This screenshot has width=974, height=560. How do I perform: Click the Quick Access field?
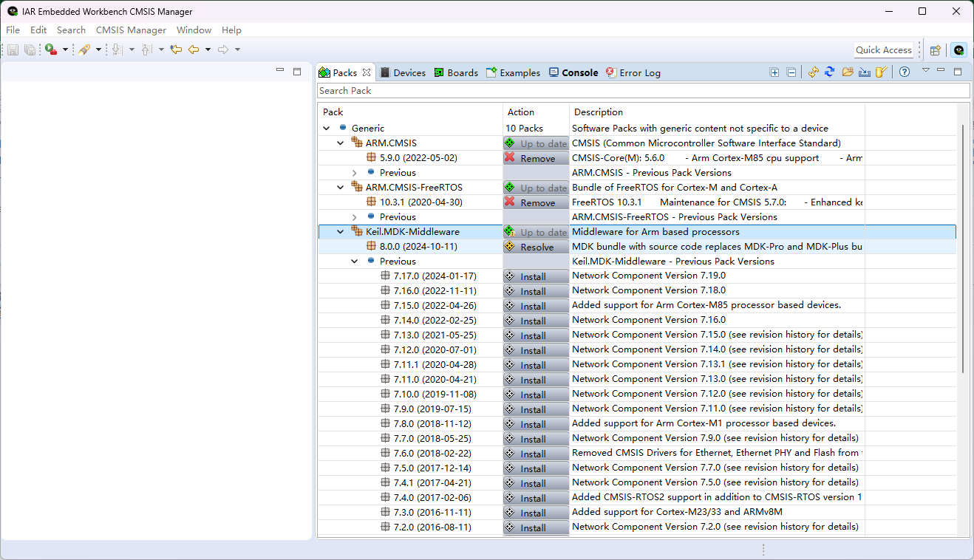pyautogui.click(x=884, y=50)
